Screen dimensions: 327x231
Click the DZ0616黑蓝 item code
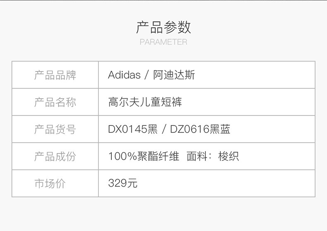200,129
